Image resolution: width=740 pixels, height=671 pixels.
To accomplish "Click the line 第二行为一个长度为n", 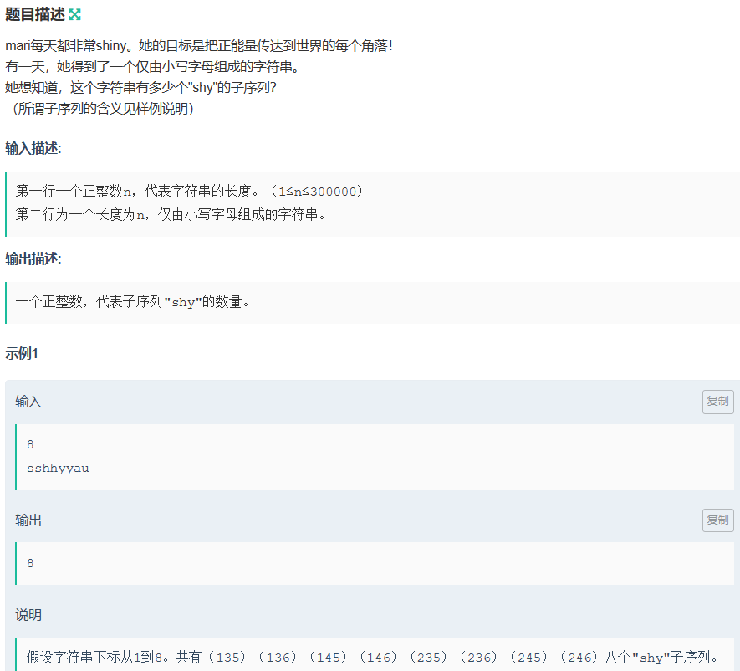I will coord(171,214).
